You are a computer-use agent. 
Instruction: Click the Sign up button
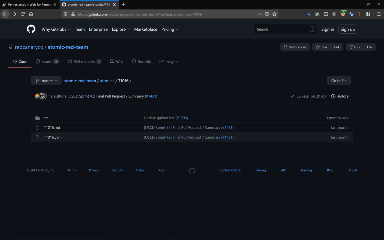click(x=348, y=29)
